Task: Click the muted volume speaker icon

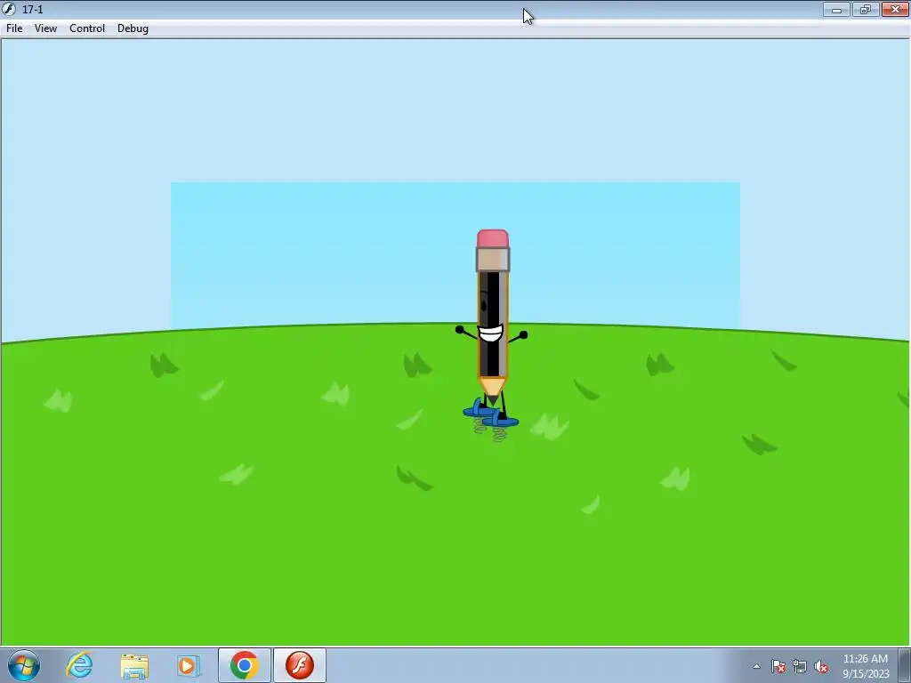Action: 821,666
